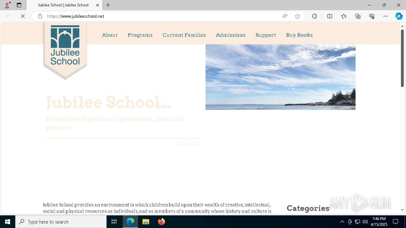
Task: Open File Explorer from taskbar
Action: 146,222
